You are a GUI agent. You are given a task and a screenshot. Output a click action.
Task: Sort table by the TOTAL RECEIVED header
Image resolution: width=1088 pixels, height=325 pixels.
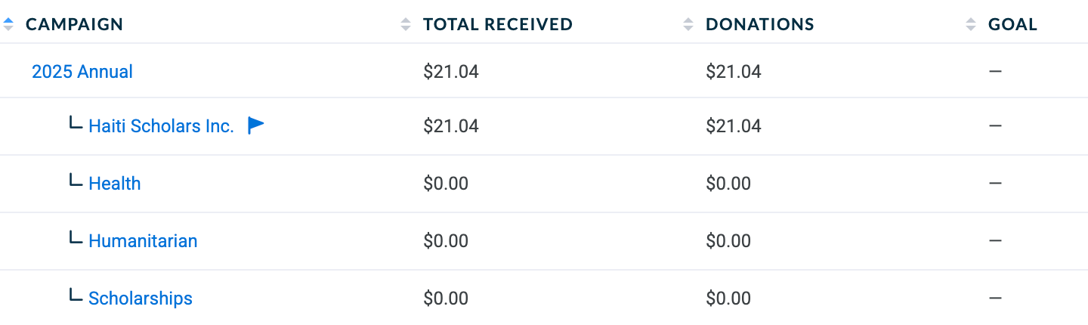498,24
